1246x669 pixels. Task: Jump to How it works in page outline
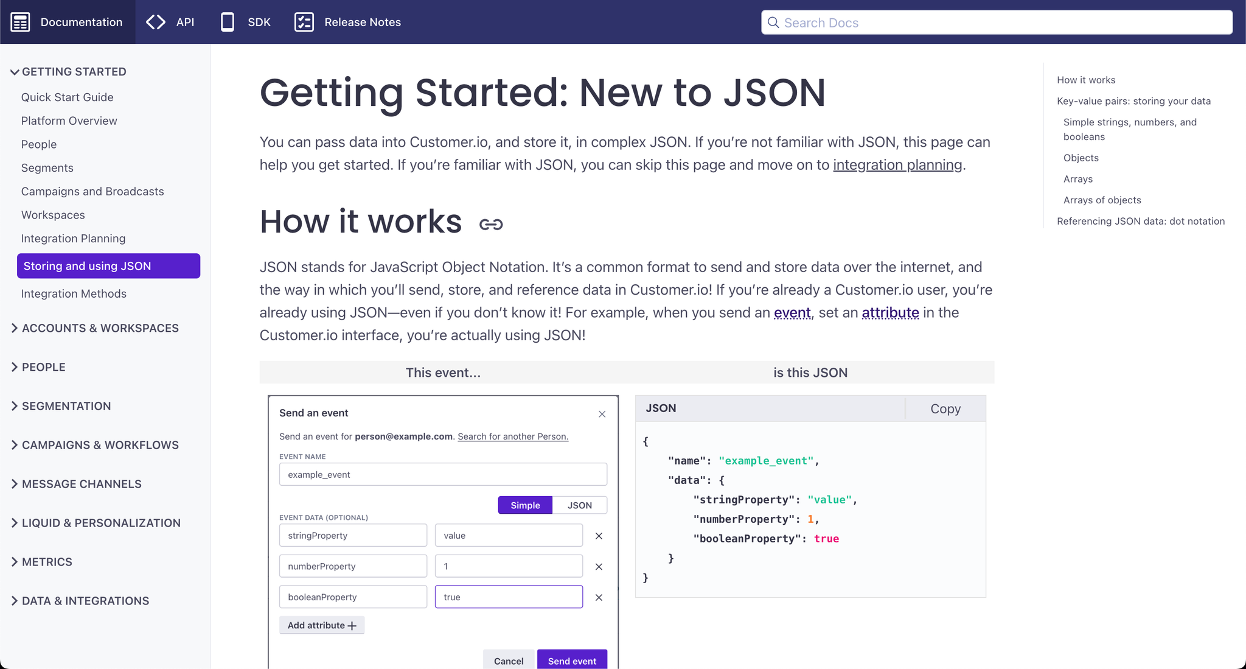click(x=1086, y=80)
